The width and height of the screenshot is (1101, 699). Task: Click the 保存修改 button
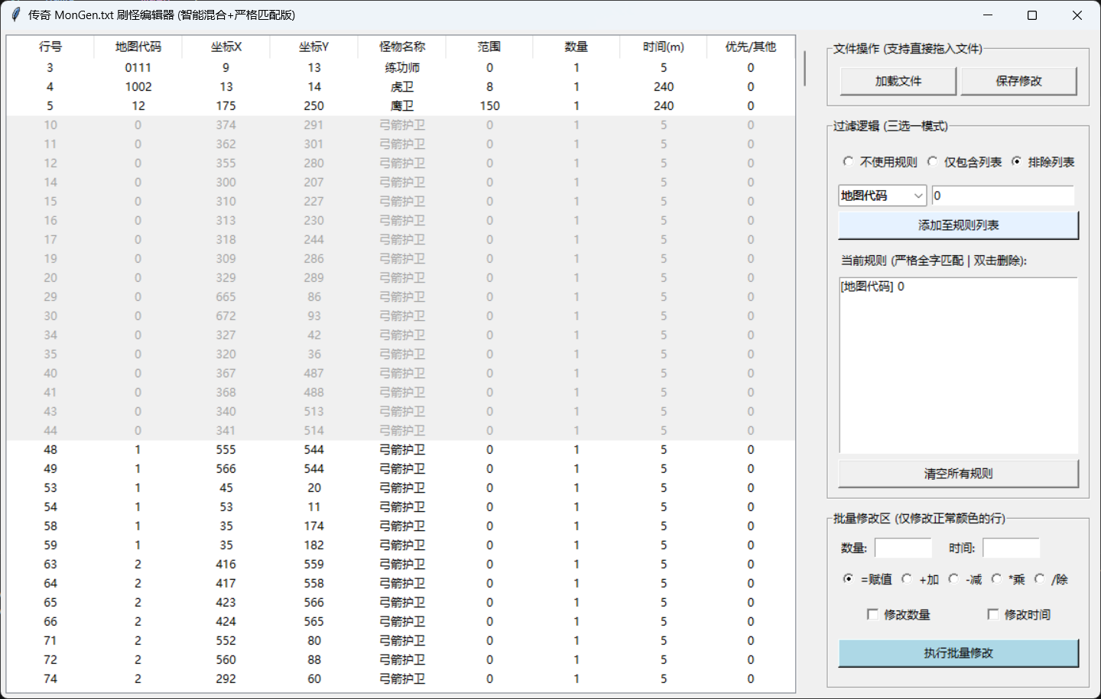point(1018,81)
